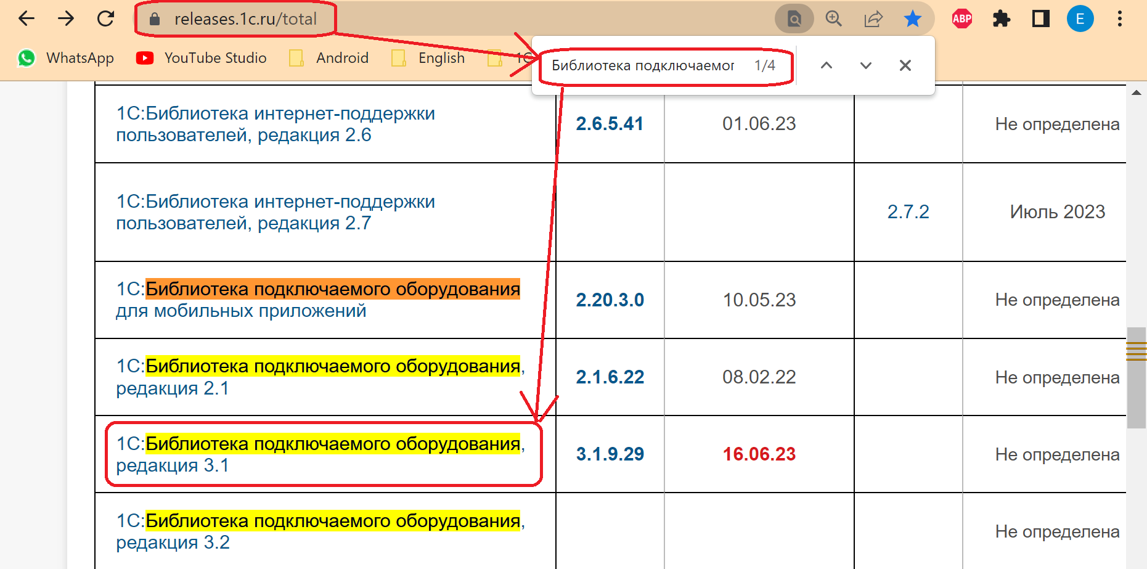Click version number 2.1.6.22
The image size is (1147, 569).
(x=610, y=377)
